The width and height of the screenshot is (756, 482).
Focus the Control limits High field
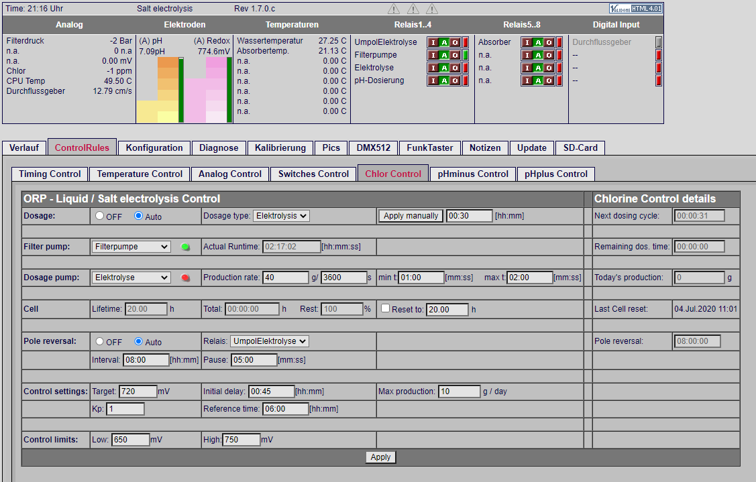point(241,440)
